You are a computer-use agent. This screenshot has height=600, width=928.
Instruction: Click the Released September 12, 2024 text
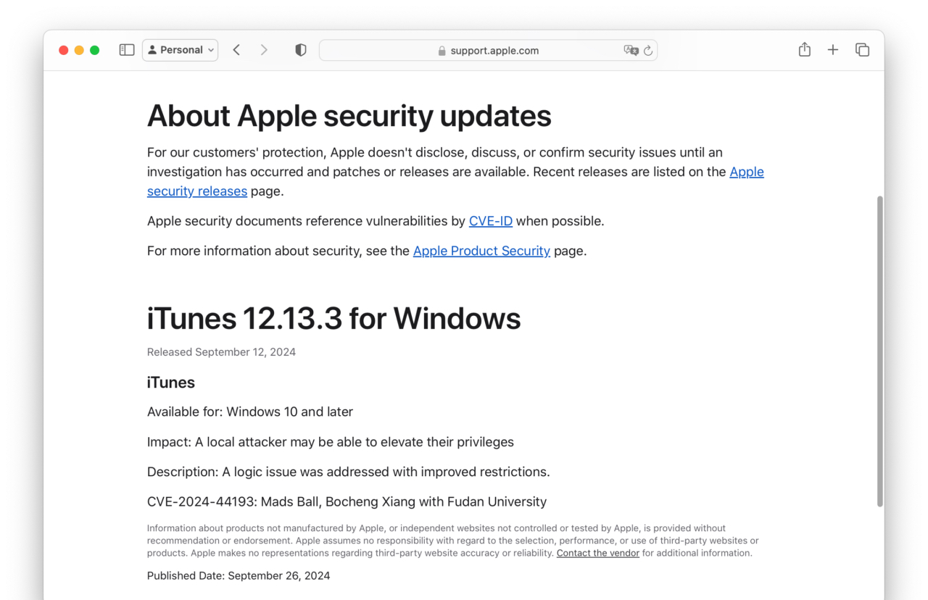pyautogui.click(x=221, y=352)
